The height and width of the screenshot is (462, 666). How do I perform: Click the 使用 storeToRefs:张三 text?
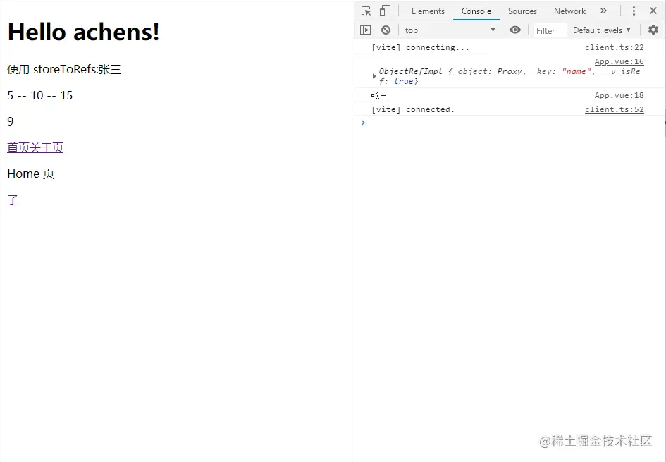pyautogui.click(x=64, y=69)
